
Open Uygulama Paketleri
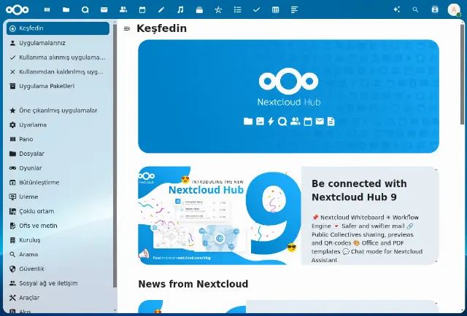pos(58,86)
